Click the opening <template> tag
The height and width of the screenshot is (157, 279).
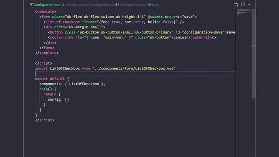(x=45, y=12)
